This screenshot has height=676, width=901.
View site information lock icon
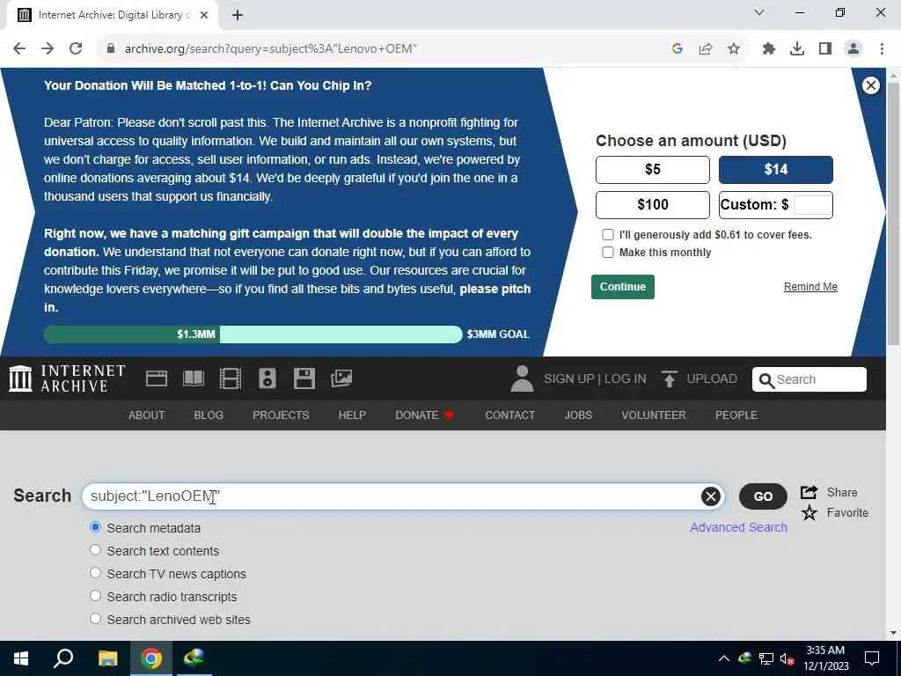coord(111,49)
